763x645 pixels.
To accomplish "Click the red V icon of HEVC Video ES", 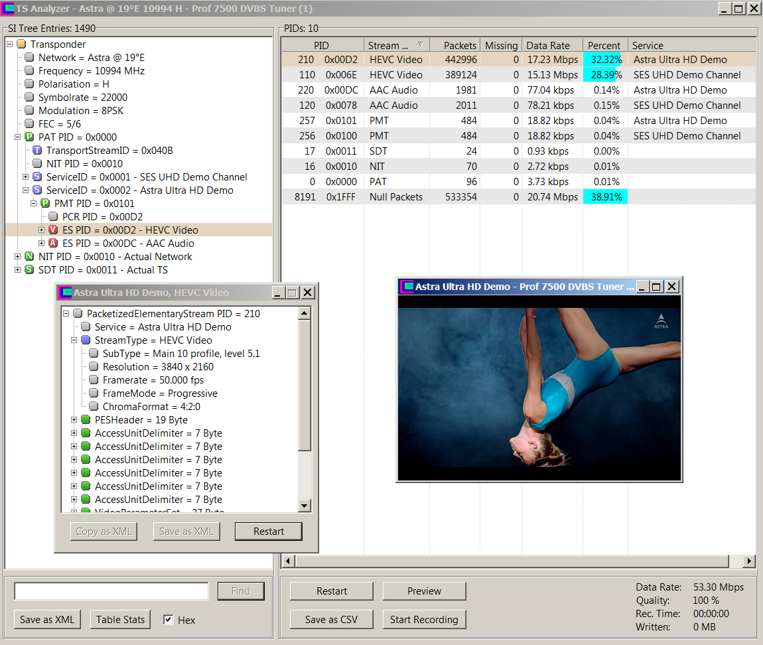I will [53, 230].
